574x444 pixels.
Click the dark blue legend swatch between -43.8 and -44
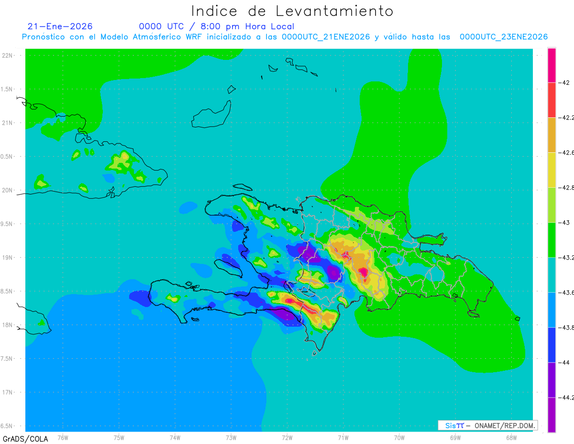552,345
